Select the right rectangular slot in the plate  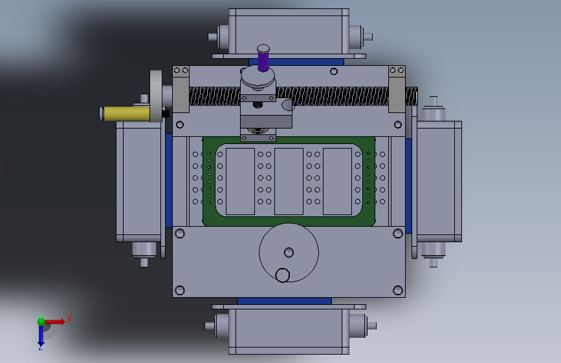click(337, 181)
